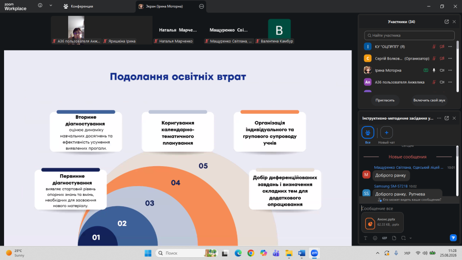This screenshot has width=462, height=260.
Task: Open the emoji picker in chat
Action: [x=375, y=238]
